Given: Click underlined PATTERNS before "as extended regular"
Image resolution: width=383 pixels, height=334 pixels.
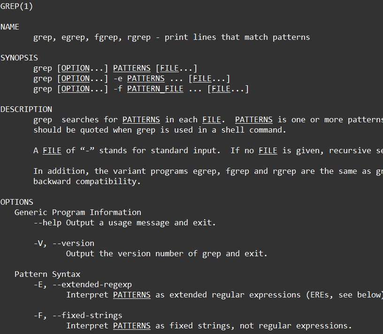Looking at the screenshot, I should point(131,295).
